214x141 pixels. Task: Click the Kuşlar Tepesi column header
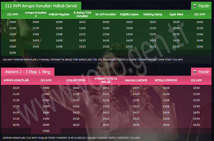[x=76, y=80]
